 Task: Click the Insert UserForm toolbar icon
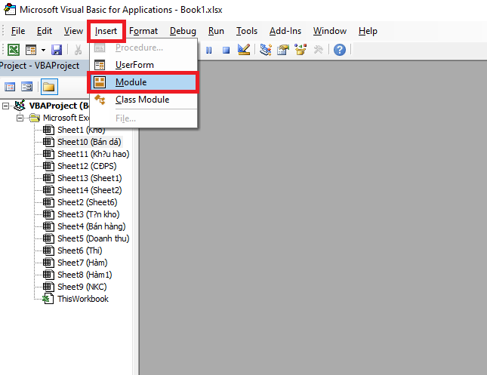pyautogui.click(x=31, y=50)
